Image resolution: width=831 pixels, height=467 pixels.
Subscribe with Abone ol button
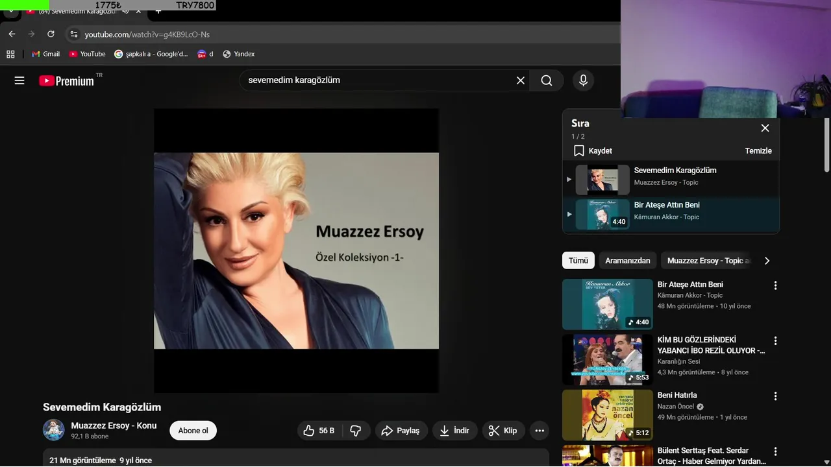[193, 431]
